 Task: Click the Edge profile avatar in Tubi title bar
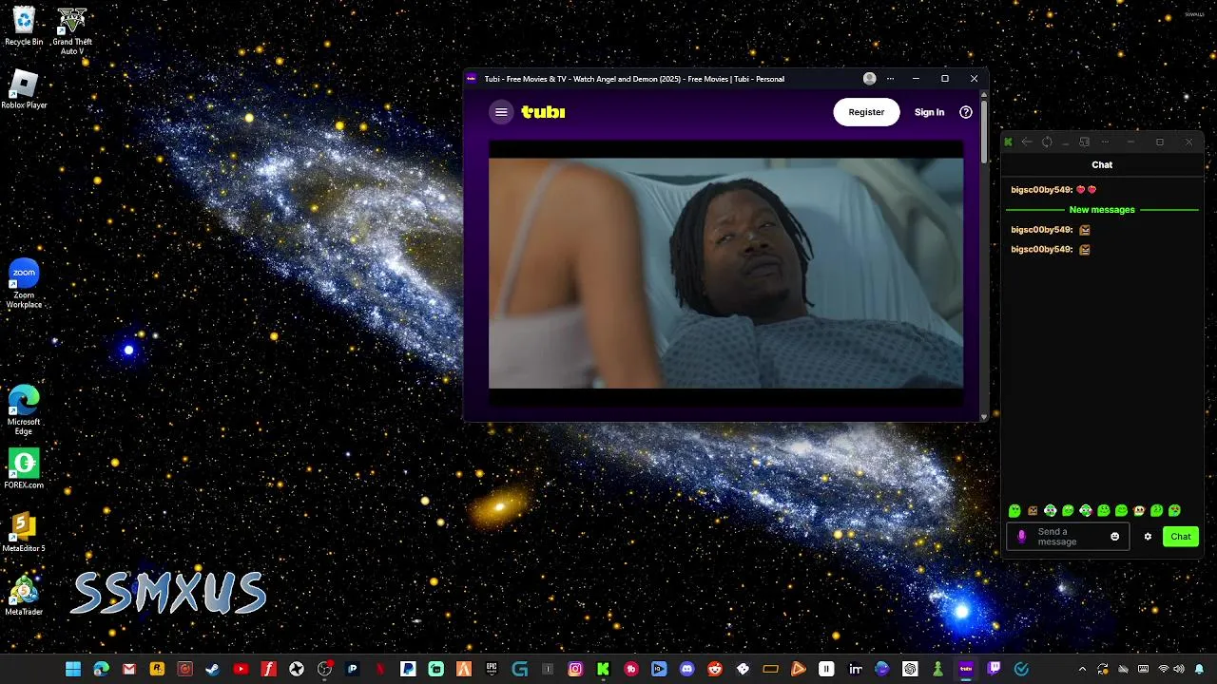click(x=869, y=79)
